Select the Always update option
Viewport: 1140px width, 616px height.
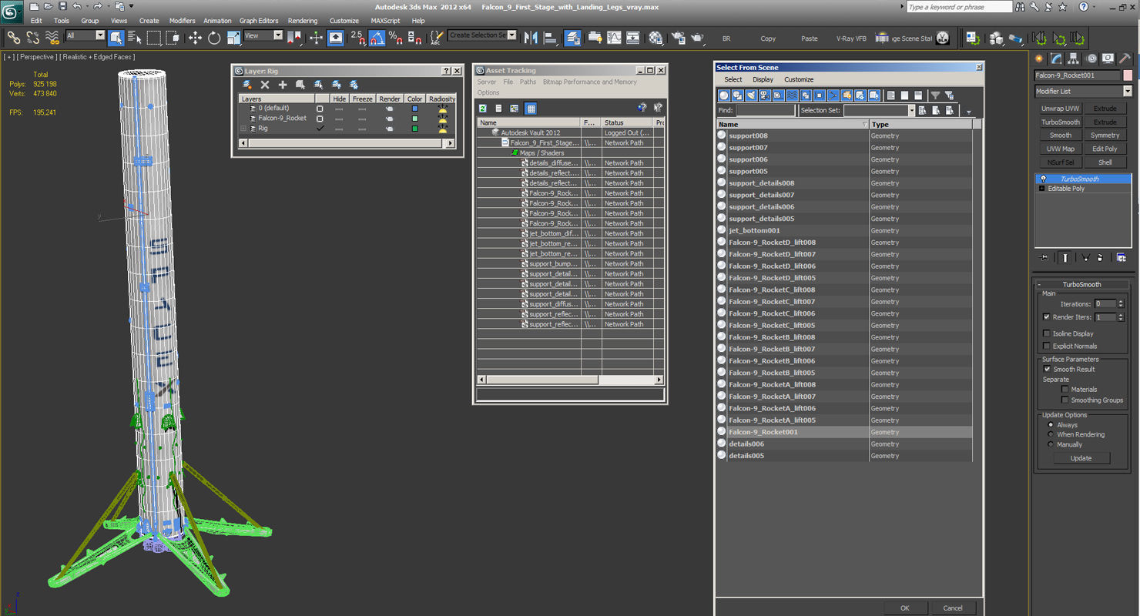coord(1050,425)
